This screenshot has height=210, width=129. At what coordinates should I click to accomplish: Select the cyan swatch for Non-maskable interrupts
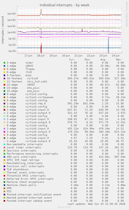click(x=4, y=144)
